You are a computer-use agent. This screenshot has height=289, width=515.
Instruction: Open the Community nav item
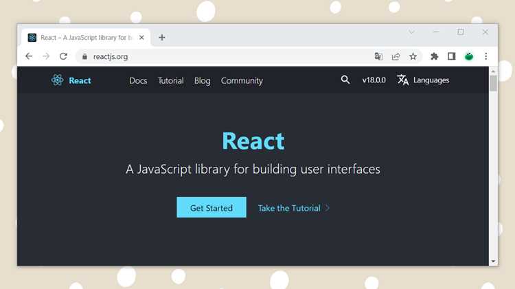(x=242, y=81)
